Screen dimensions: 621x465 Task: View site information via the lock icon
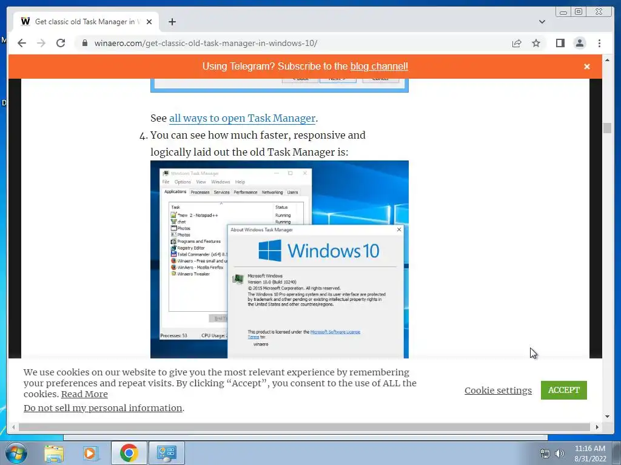tap(84, 43)
